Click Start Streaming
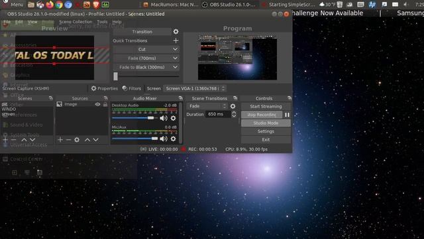 pos(266,106)
